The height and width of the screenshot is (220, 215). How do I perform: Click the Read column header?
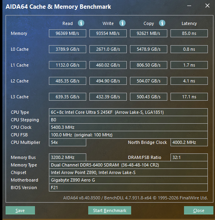coord(68,23)
